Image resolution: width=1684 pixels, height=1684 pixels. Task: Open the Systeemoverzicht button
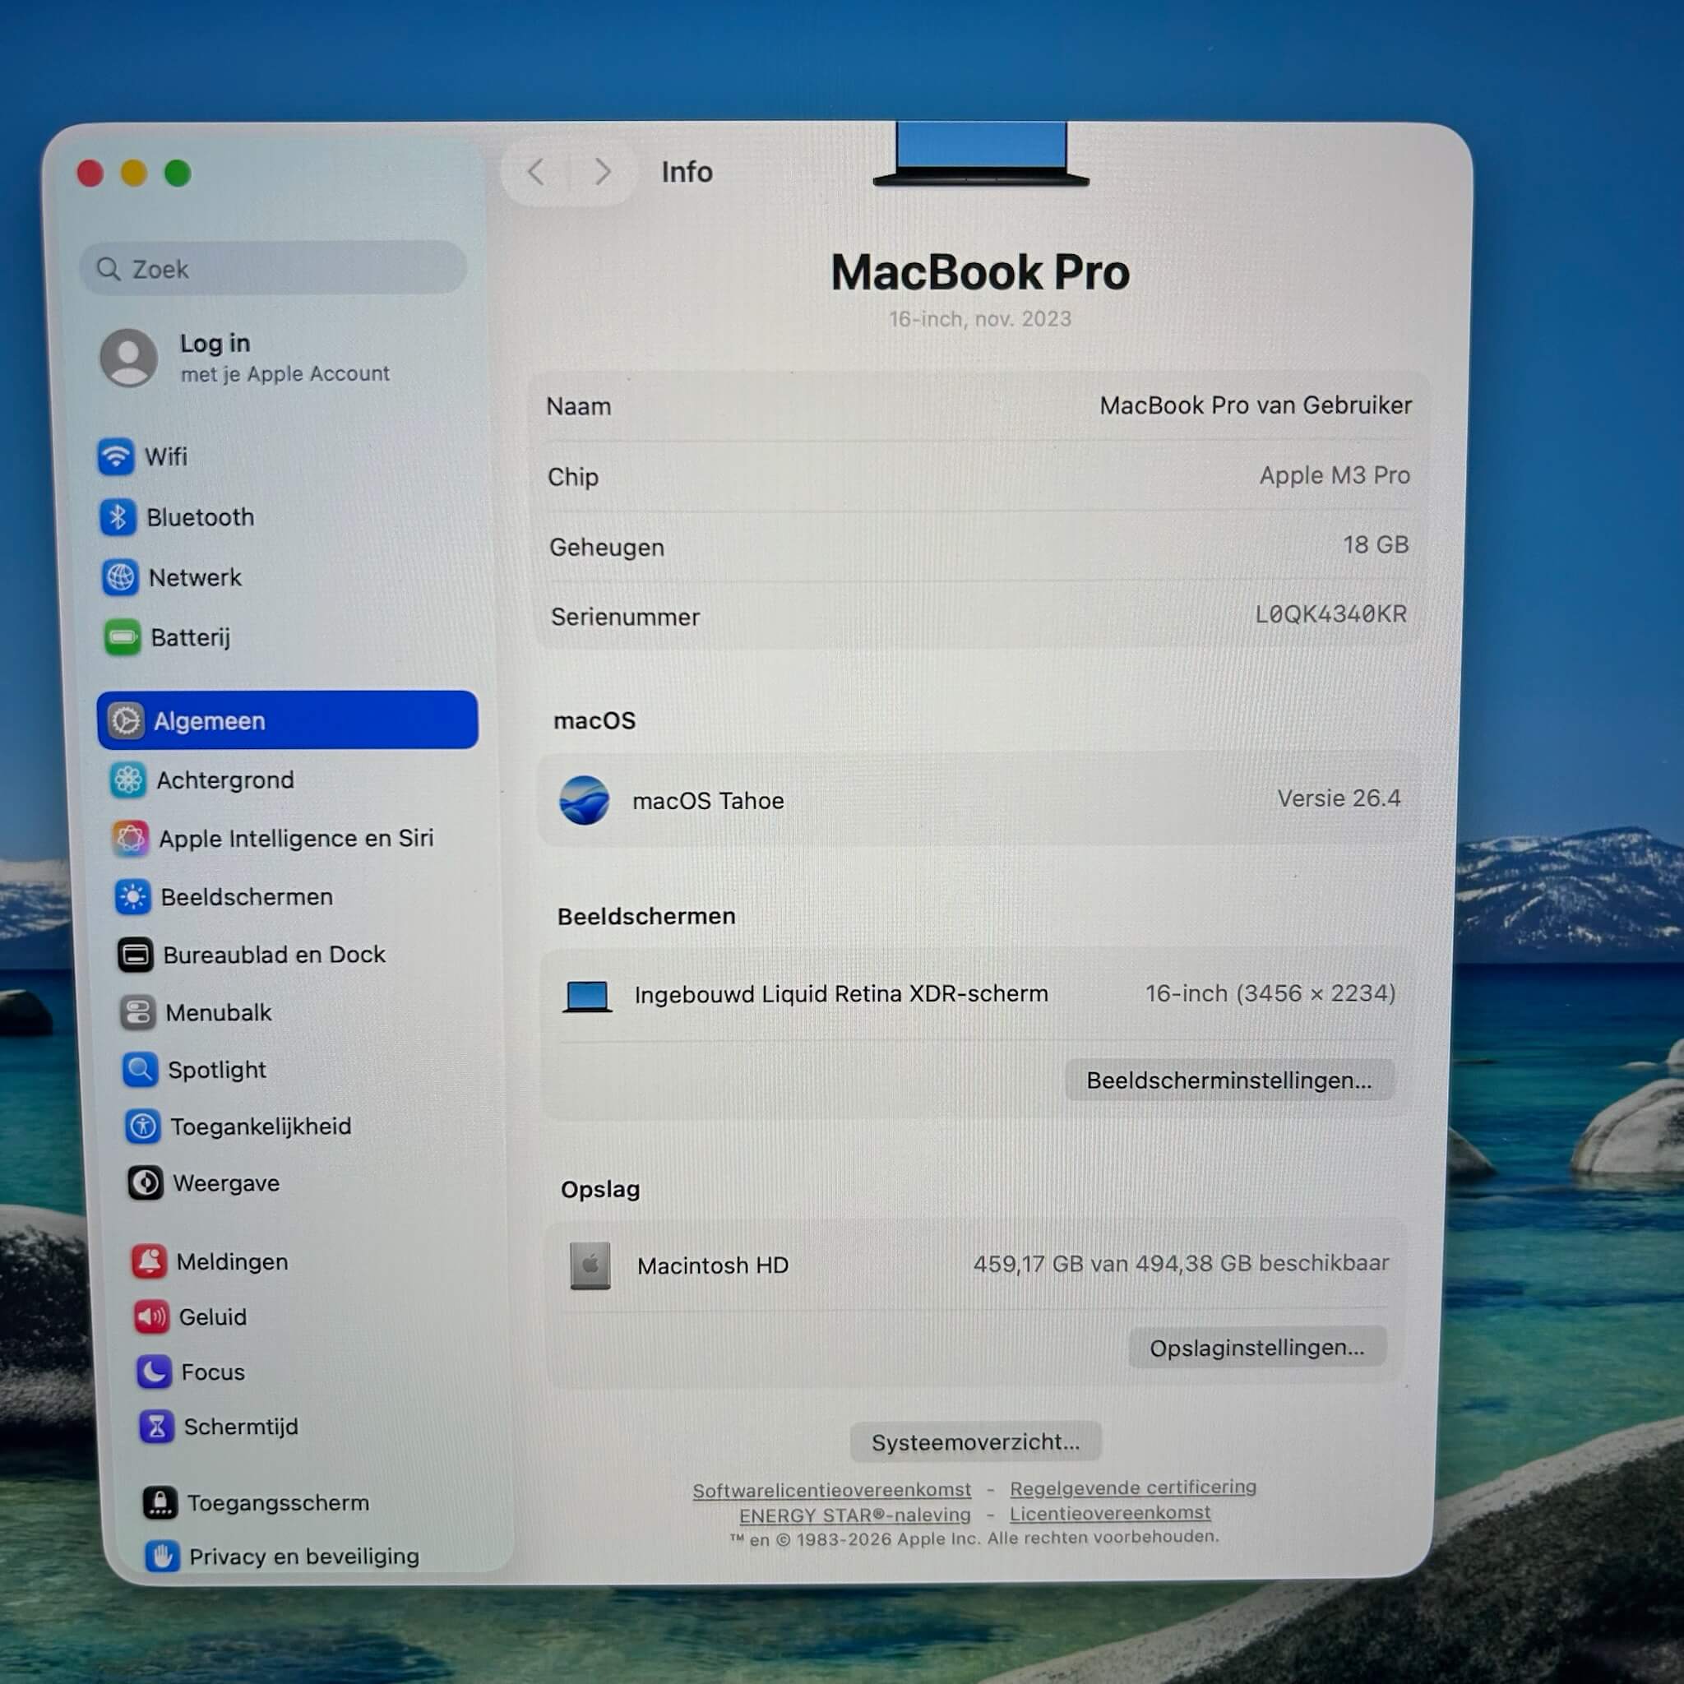click(x=975, y=1441)
